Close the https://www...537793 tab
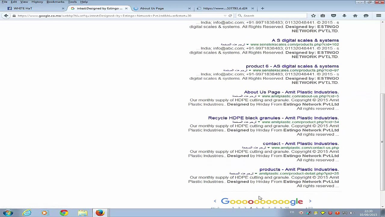The width and height of the screenshot is (385, 217). [253, 8]
